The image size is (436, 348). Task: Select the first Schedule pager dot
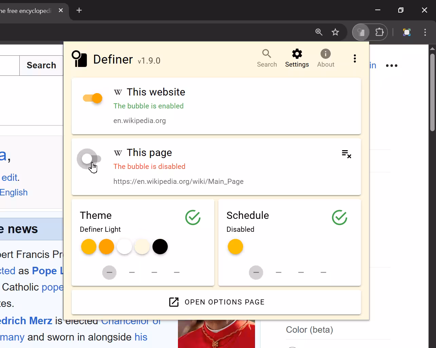pyautogui.click(x=256, y=273)
